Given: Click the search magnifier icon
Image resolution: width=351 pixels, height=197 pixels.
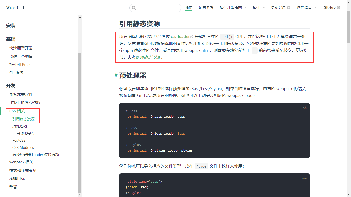Looking at the screenshot, I should 134,8.
